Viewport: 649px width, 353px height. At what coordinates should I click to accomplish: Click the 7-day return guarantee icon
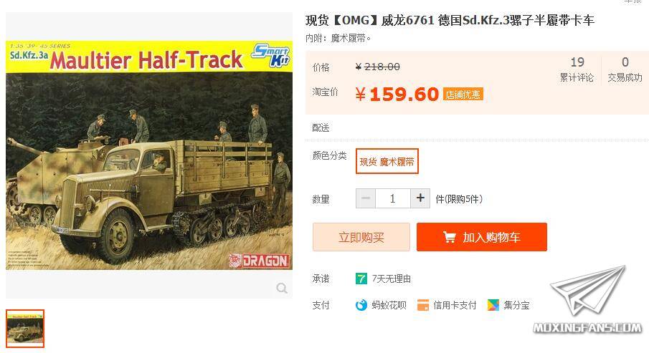[361, 279]
